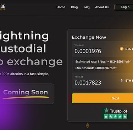Visit the About Us page
This screenshot has height=130, width=133.
pyautogui.click(x=102, y=7)
